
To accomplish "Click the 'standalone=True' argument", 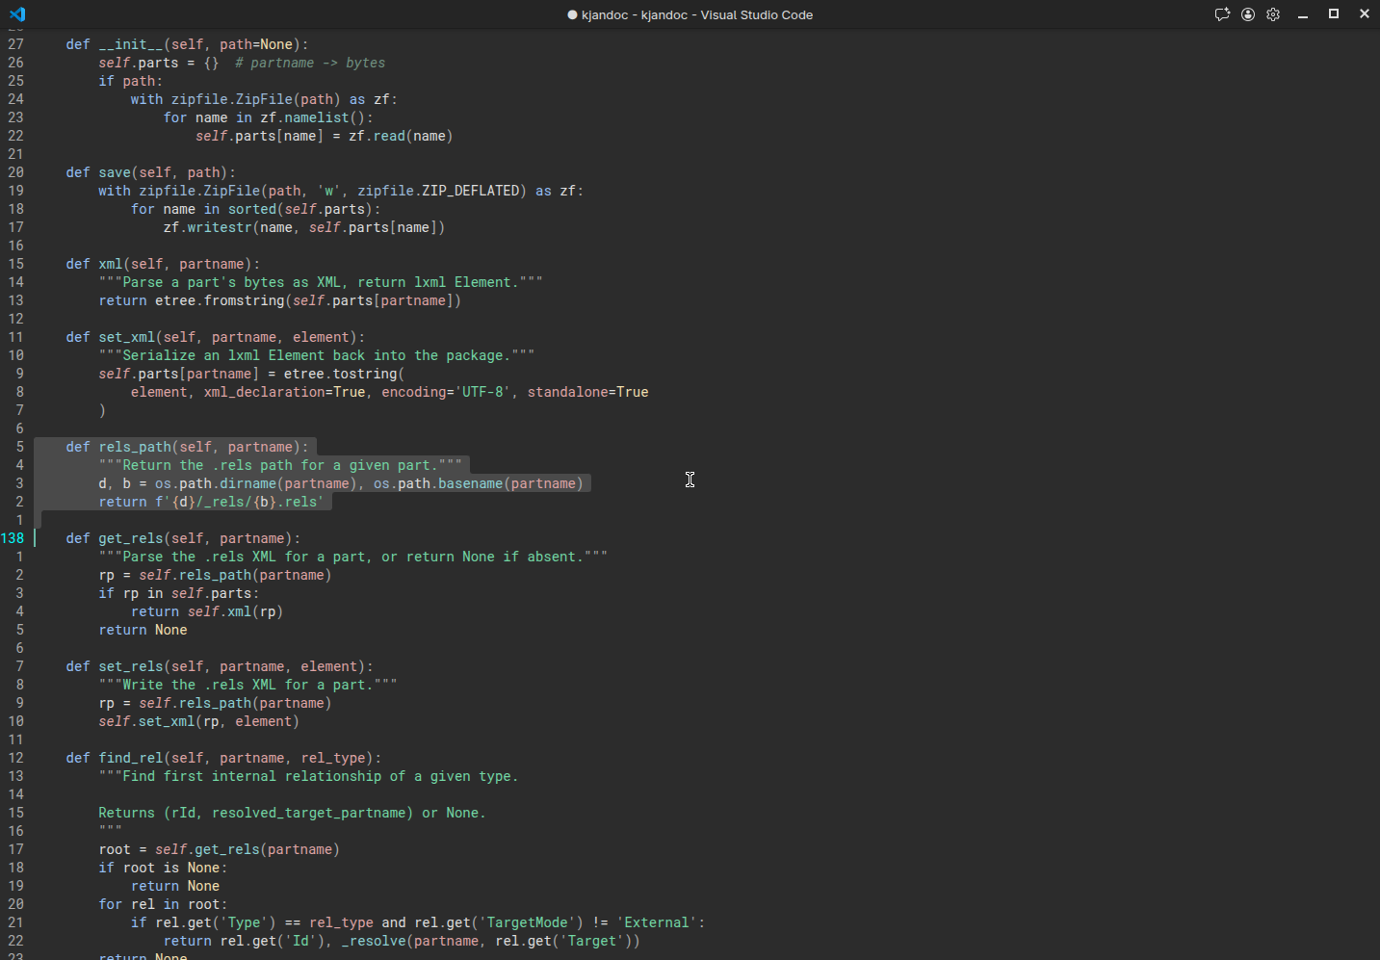I will [x=587, y=392].
